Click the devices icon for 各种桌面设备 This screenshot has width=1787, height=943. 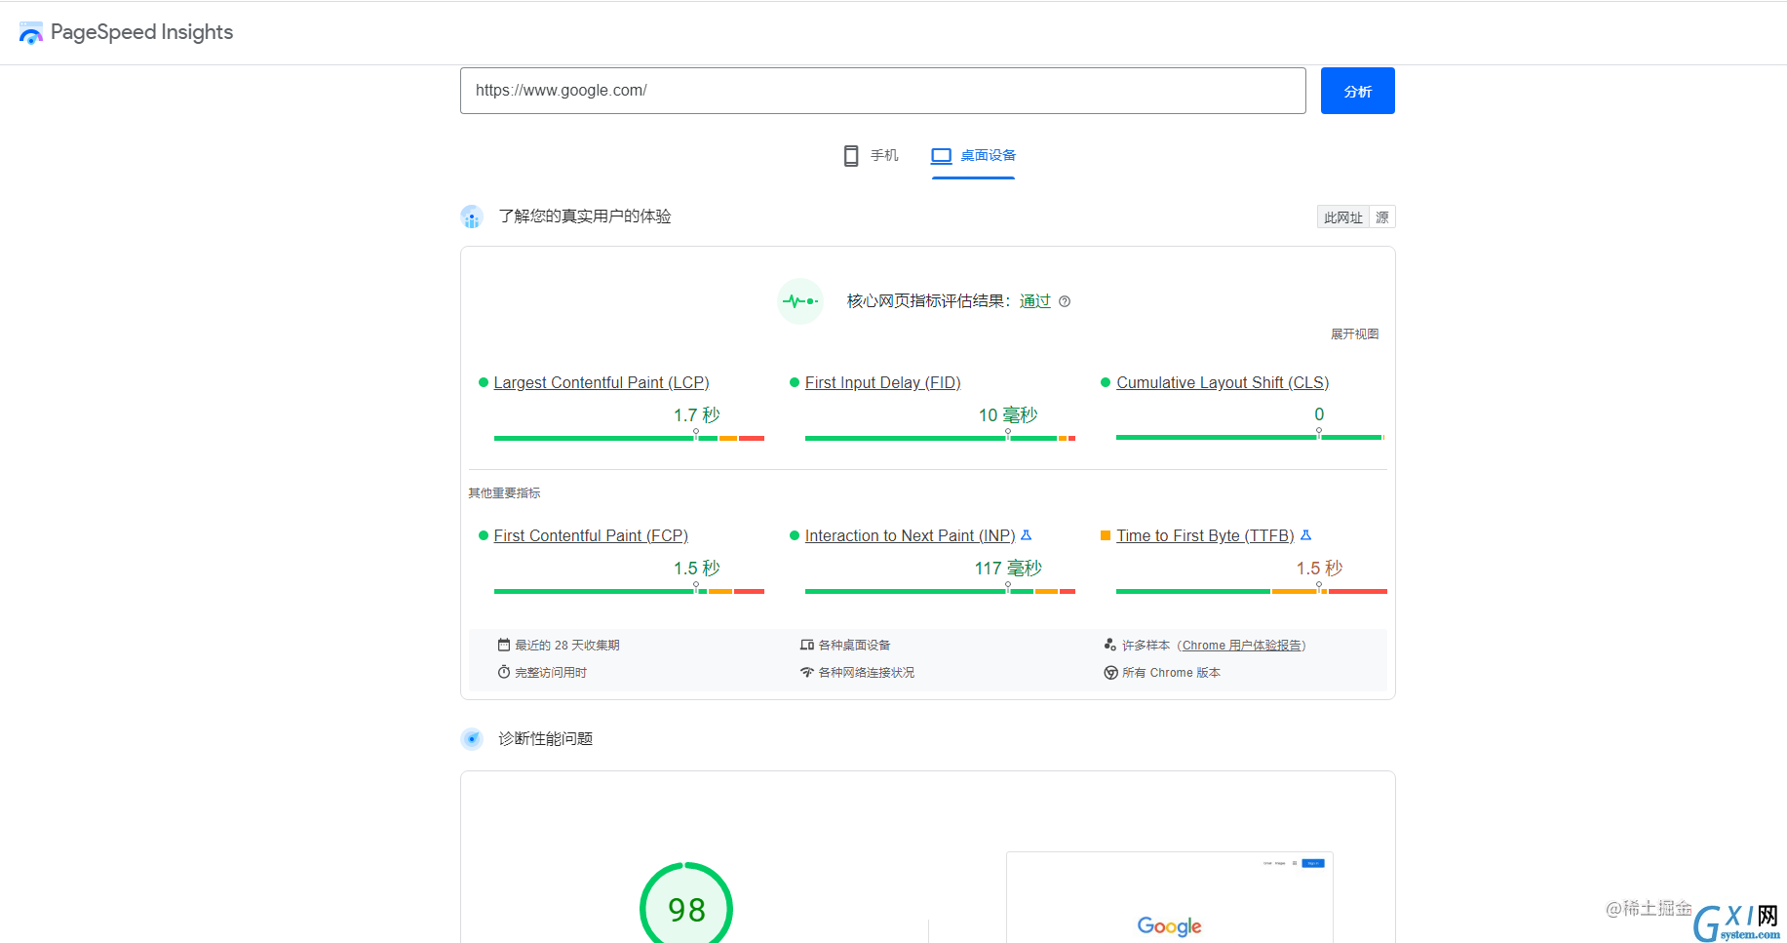point(807,645)
